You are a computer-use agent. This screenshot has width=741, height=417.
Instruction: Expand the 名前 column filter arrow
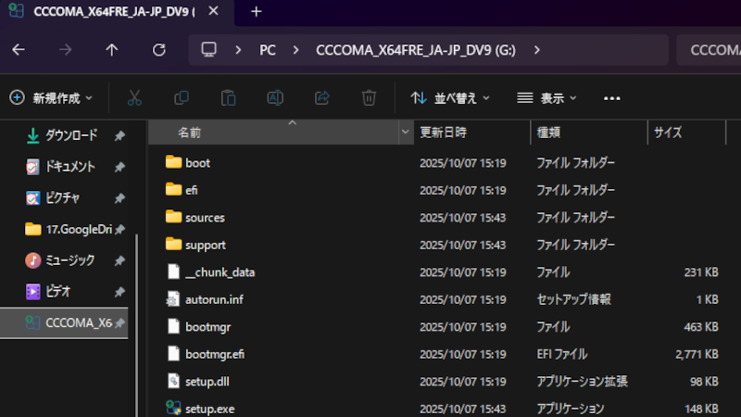tap(406, 133)
